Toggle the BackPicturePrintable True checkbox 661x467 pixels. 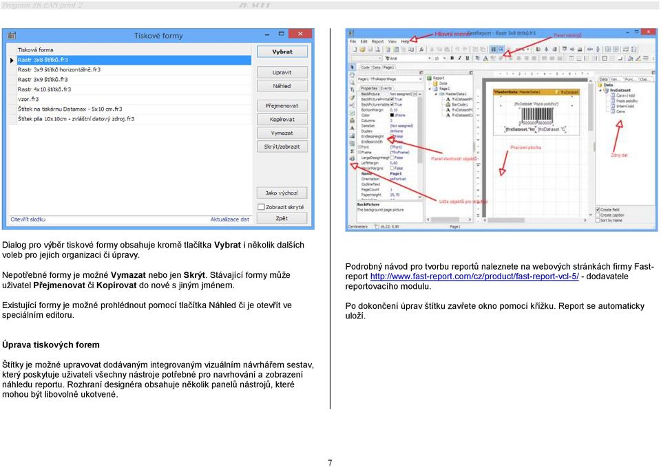click(x=392, y=99)
